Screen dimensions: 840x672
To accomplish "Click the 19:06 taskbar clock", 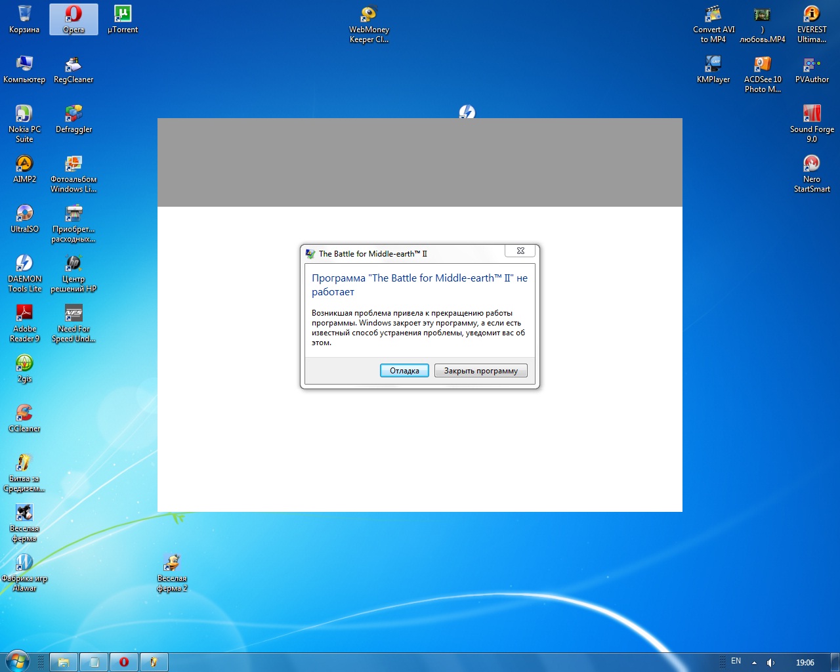I will tap(805, 662).
